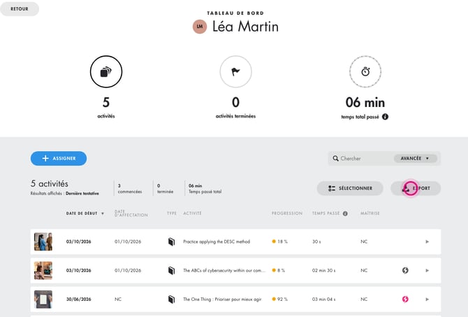Open thumbnail of The One Thing activity
This screenshot has height=317, width=468.
pyautogui.click(x=43, y=299)
